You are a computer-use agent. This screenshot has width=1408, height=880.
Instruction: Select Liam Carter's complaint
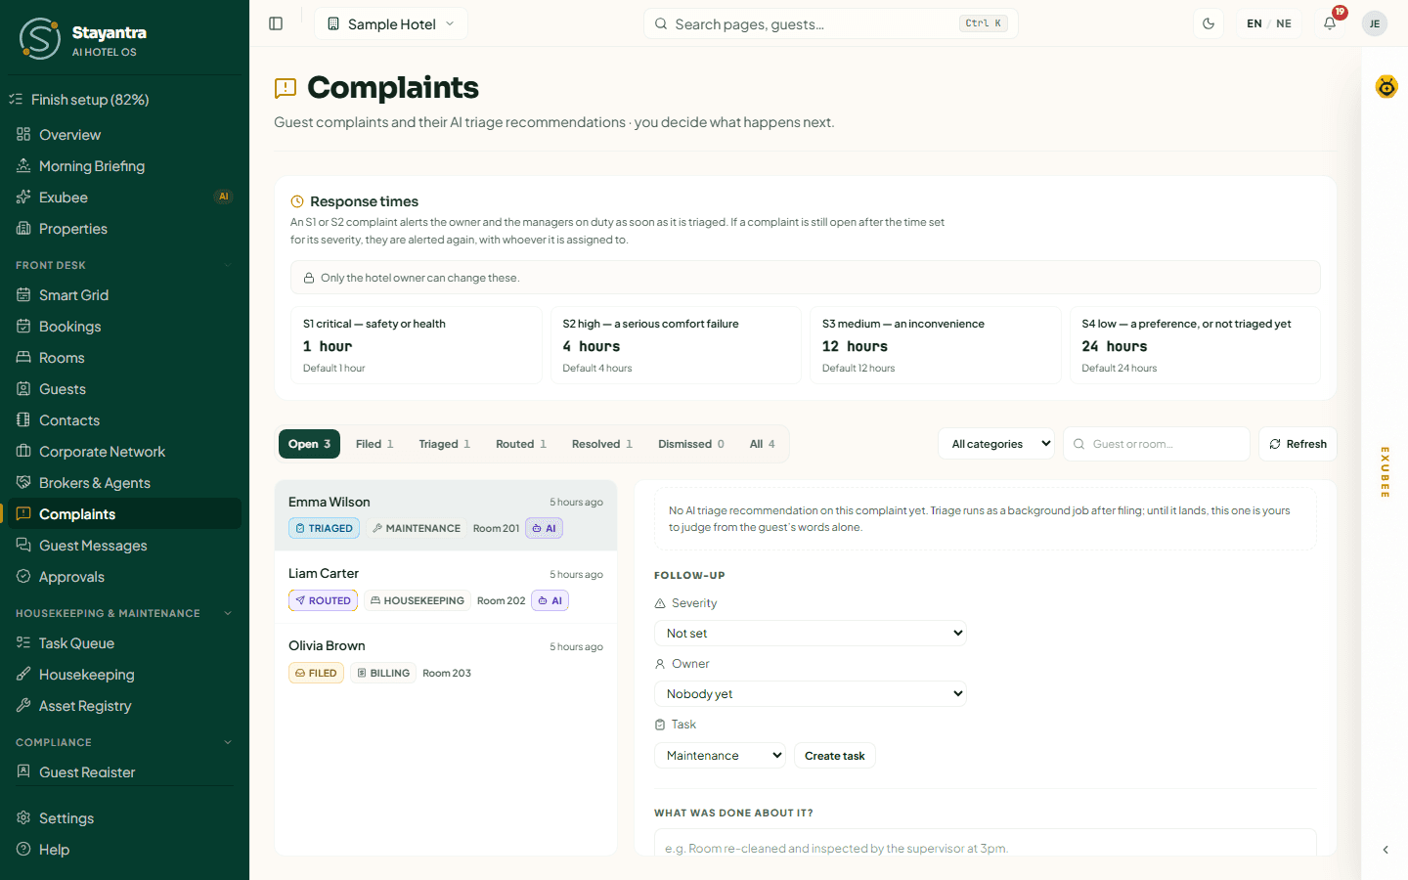(x=446, y=588)
